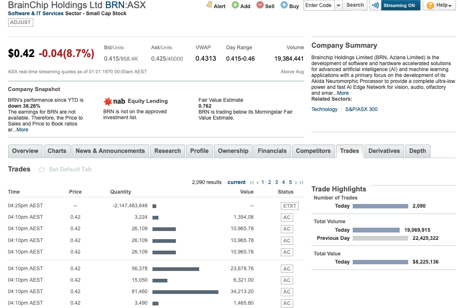Click the Enter Code input field
The width and height of the screenshot is (460, 308).
319,5
